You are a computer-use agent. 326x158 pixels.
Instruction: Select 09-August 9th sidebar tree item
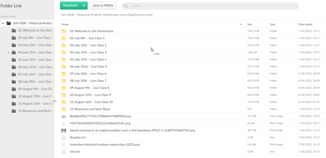coord(35,89)
